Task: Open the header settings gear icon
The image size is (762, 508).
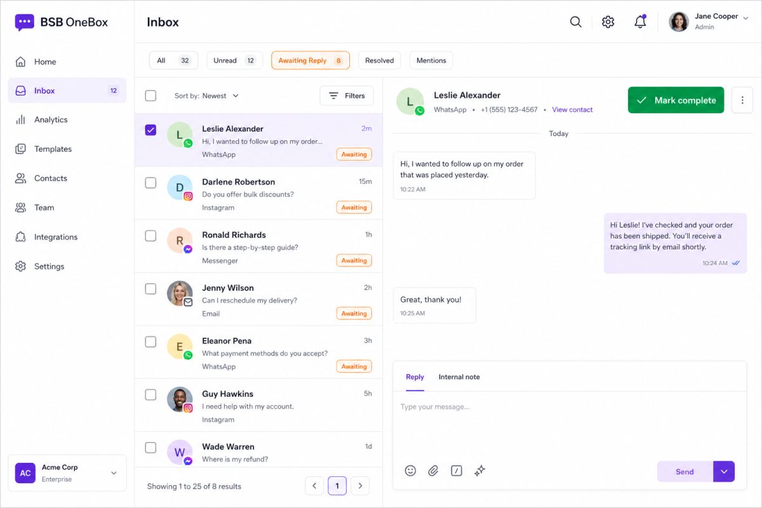Action: (x=608, y=22)
